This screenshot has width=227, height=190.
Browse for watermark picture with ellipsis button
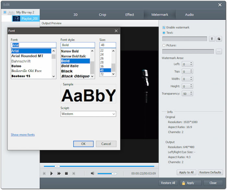pyautogui.click(x=219, y=51)
